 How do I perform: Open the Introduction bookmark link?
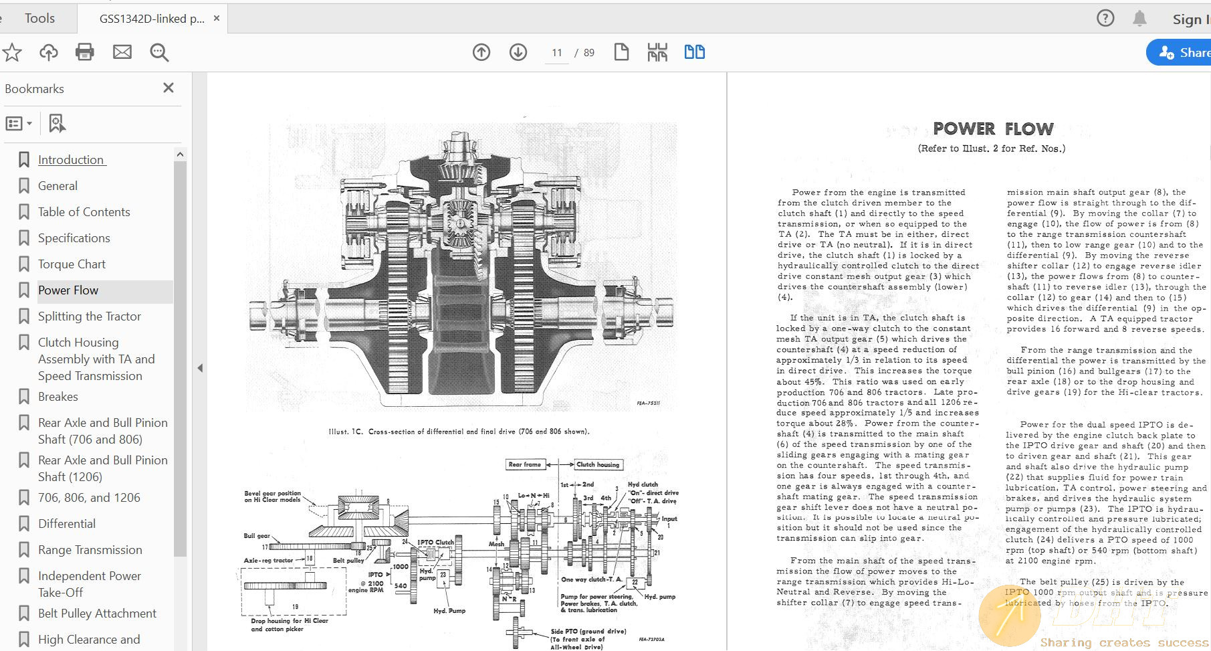point(71,159)
